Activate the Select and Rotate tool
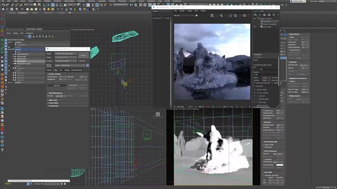The image size is (337, 189). click(x=57, y=5)
